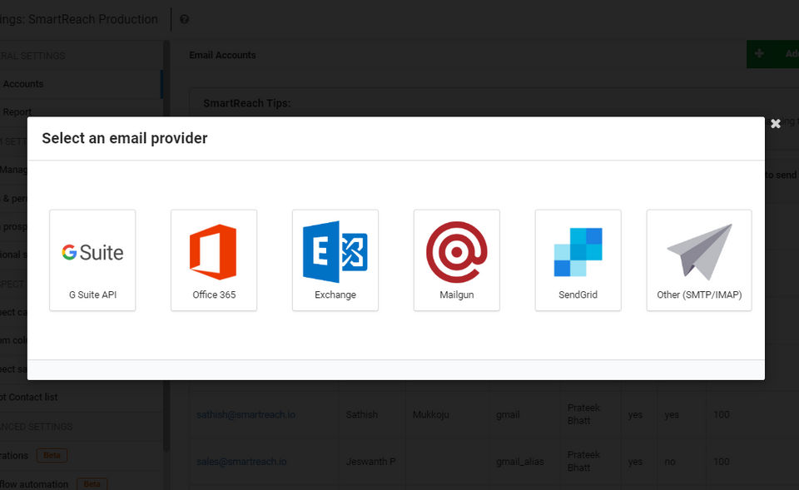Pick the Exchange logo icon
Viewport: 799px width, 490px height.
[335, 251]
